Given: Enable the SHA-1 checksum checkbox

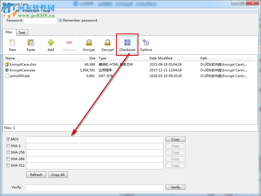Looking at the screenshot, I should (8, 146).
